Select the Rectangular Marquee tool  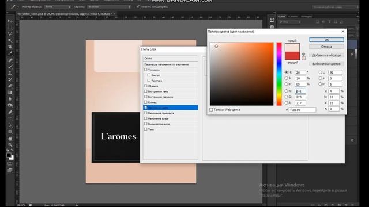[10, 28]
